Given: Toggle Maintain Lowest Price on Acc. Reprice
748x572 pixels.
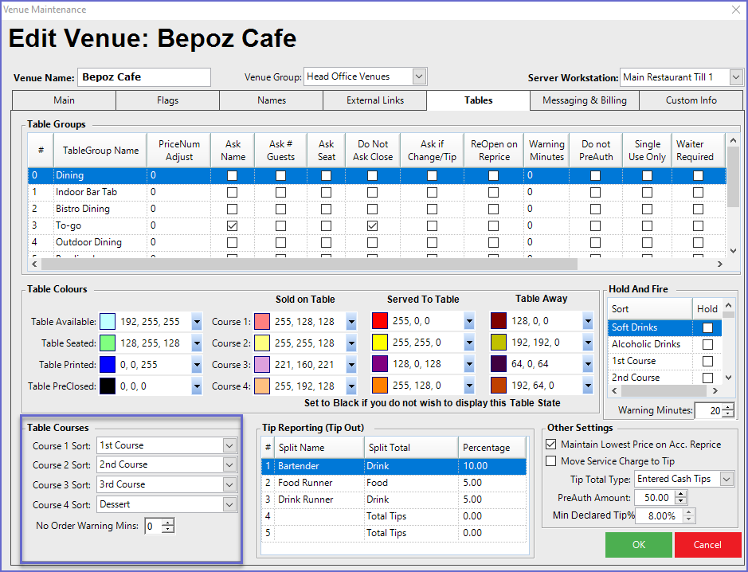Looking at the screenshot, I should (x=551, y=445).
